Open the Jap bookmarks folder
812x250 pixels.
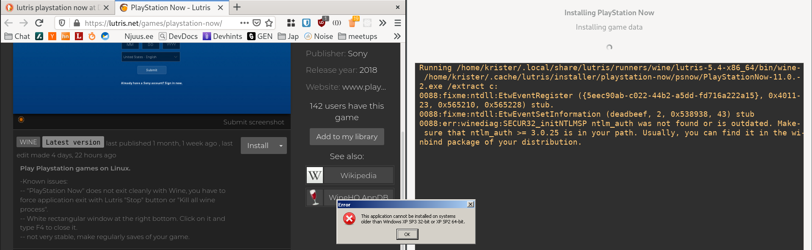coord(288,36)
